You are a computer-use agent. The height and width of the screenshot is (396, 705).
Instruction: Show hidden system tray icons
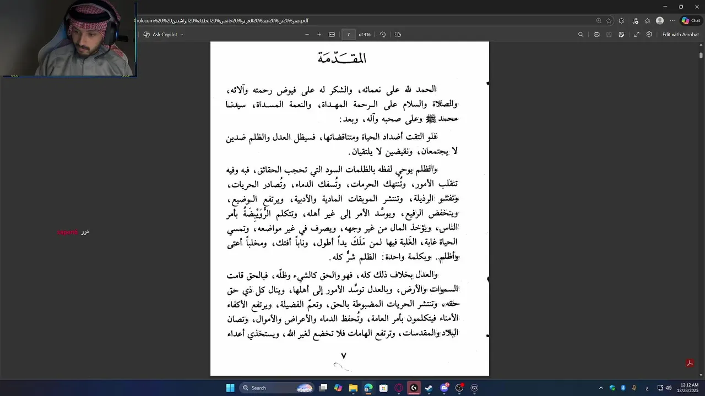point(601,388)
